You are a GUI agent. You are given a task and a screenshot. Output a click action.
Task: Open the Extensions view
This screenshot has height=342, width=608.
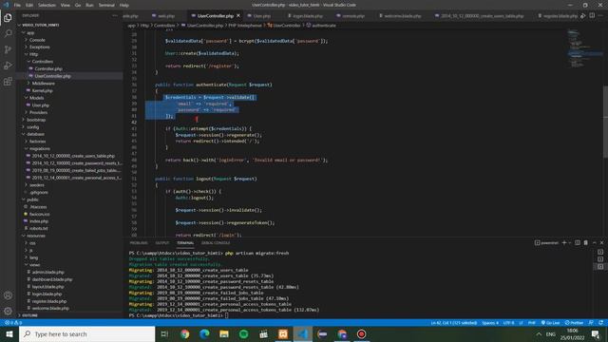pos(8,82)
